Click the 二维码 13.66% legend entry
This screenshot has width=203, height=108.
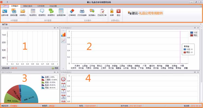(x=49, y=80)
